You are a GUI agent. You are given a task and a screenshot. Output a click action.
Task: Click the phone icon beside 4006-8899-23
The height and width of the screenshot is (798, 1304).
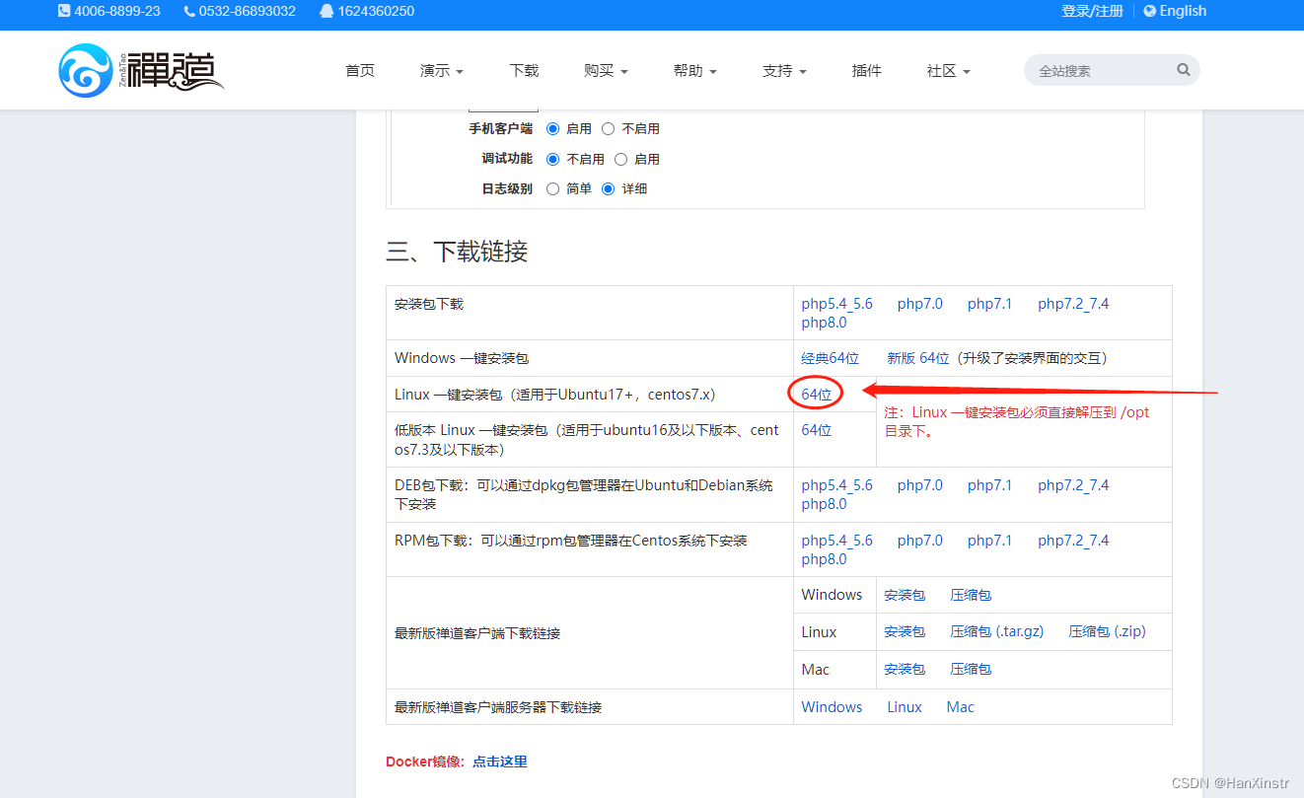pos(64,11)
